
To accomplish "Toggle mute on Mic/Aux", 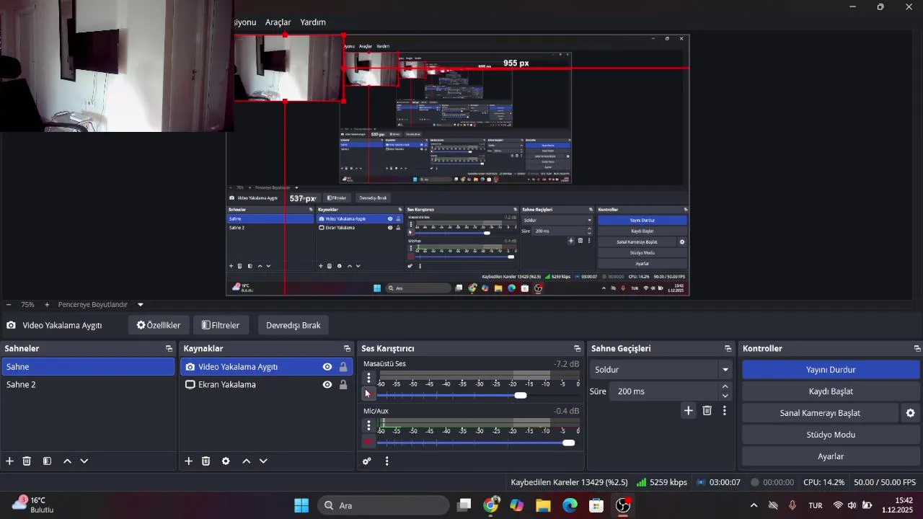I will coord(368,441).
